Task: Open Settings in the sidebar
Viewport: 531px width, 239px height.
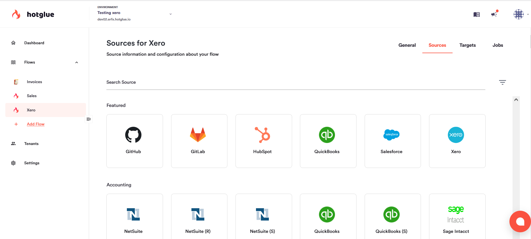Action: point(32,163)
